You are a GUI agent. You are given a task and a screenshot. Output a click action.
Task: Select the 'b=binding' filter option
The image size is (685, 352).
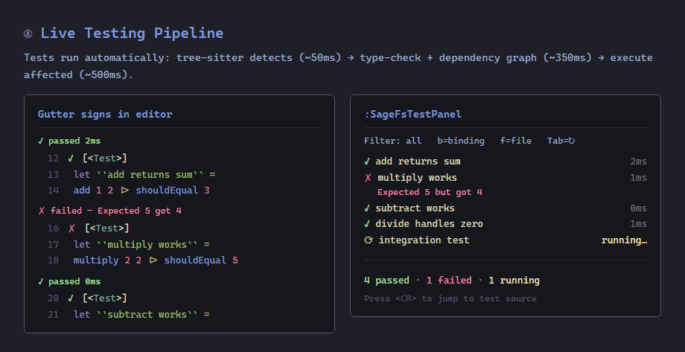(x=461, y=141)
